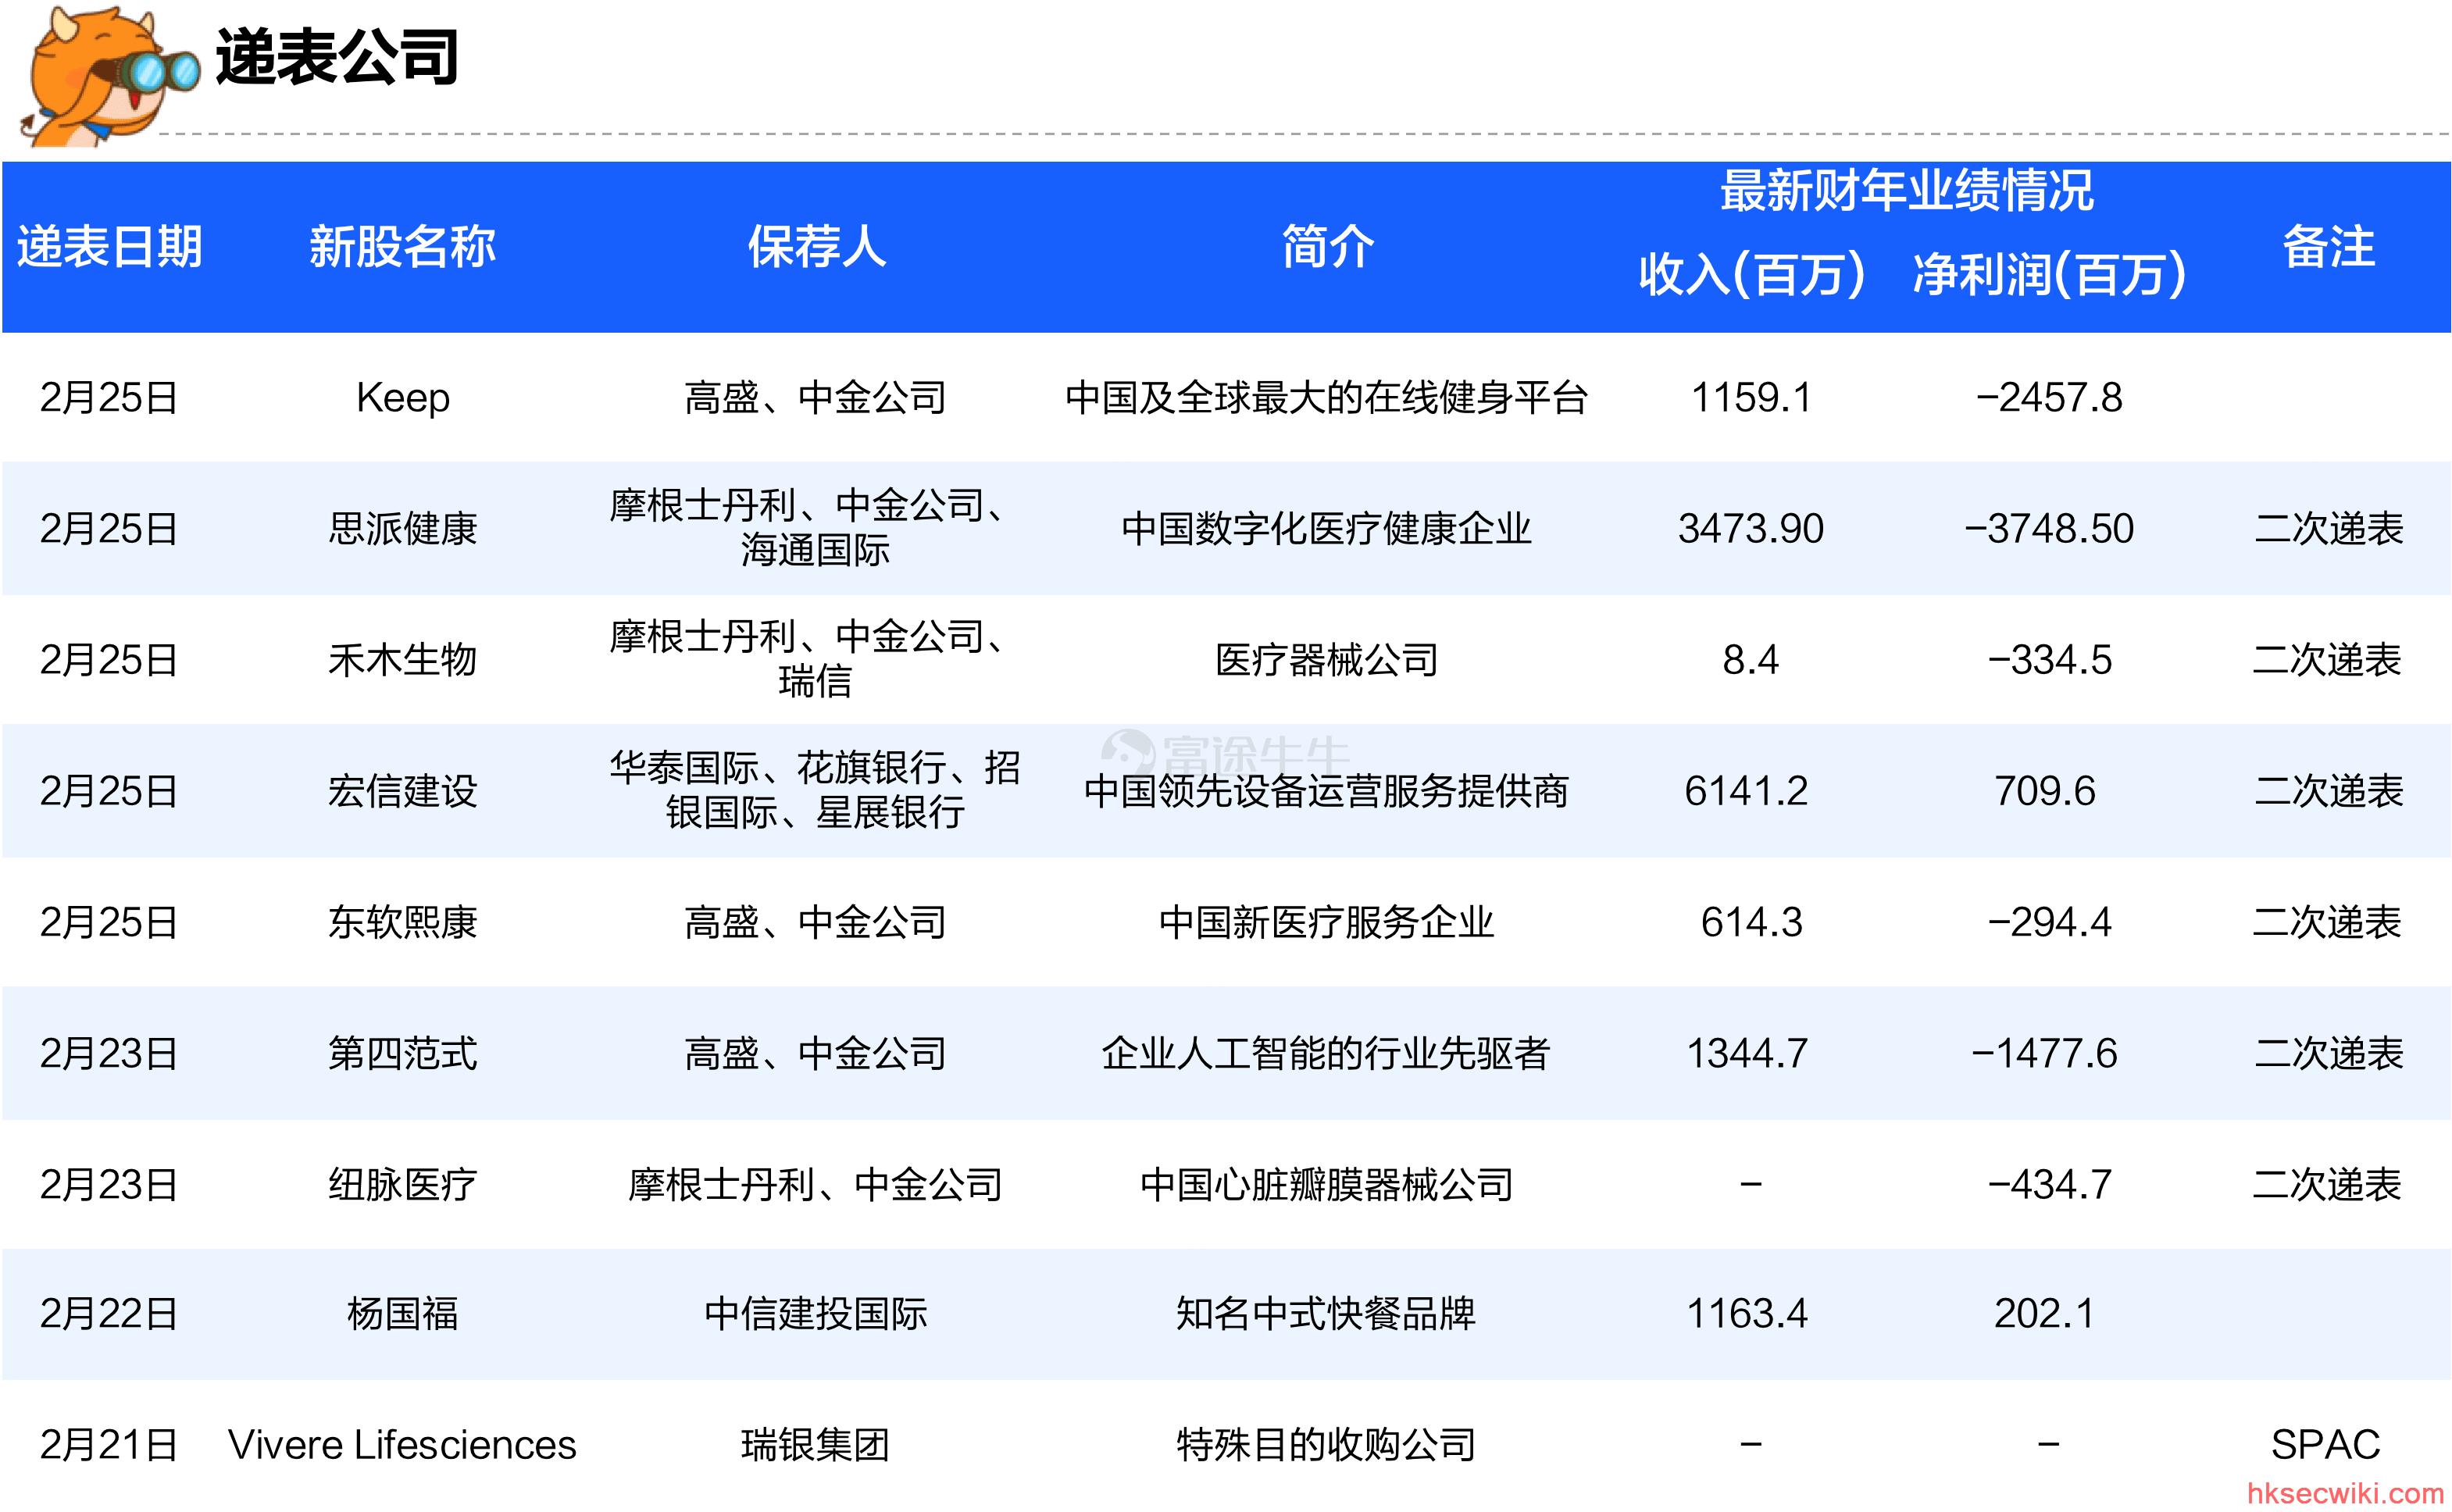Click the SPAC remark cell
This screenshot has height=1512, width=2452.
point(2326,1446)
